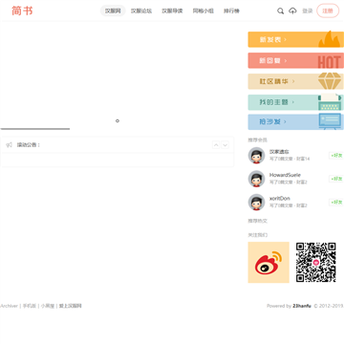Viewport: 344px width, 344px height.
Task: Click the cloud upload icon
Action: click(292, 11)
